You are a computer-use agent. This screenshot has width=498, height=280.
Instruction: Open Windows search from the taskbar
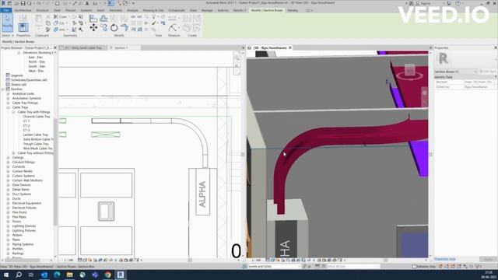pyautogui.click(x=19, y=275)
